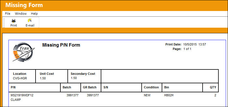Click the Print Date value 10/5/2015 13:57

[x=194, y=44]
